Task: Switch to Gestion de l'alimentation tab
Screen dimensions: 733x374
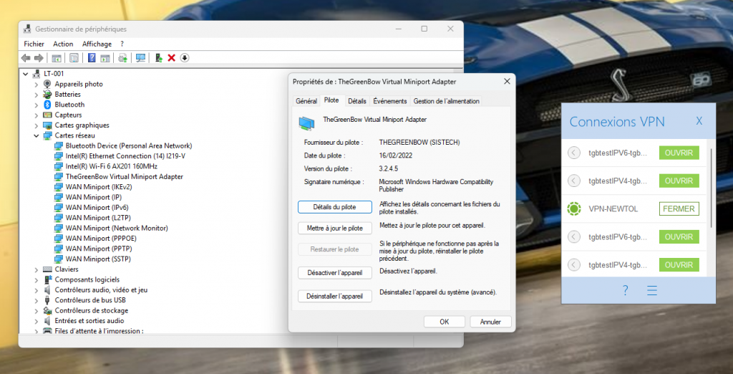Action: [447, 101]
